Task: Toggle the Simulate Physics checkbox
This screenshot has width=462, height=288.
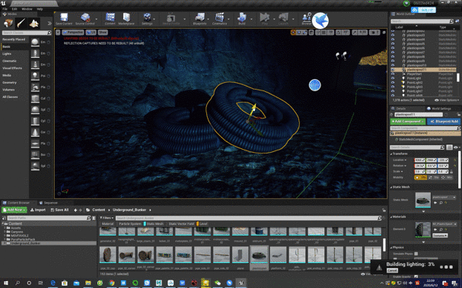Action: pos(416,254)
